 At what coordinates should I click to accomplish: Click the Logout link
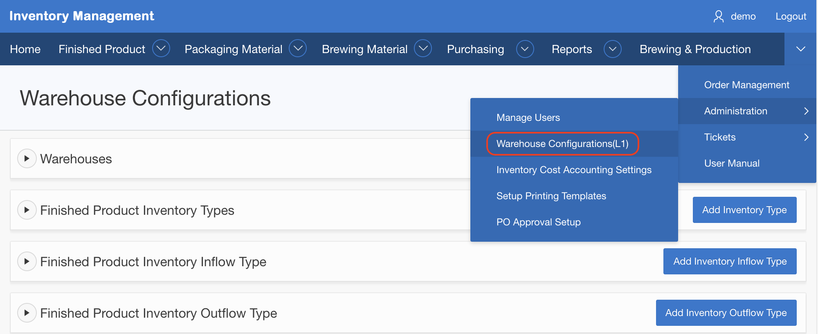pos(791,16)
